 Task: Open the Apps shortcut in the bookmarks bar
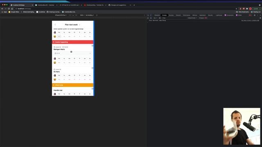(5, 12)
